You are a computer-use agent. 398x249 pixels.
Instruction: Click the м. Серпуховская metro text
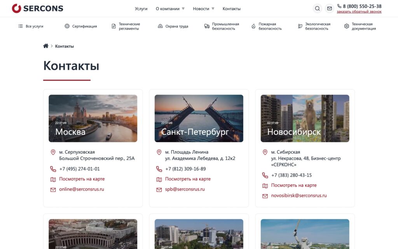coord(77,152)
